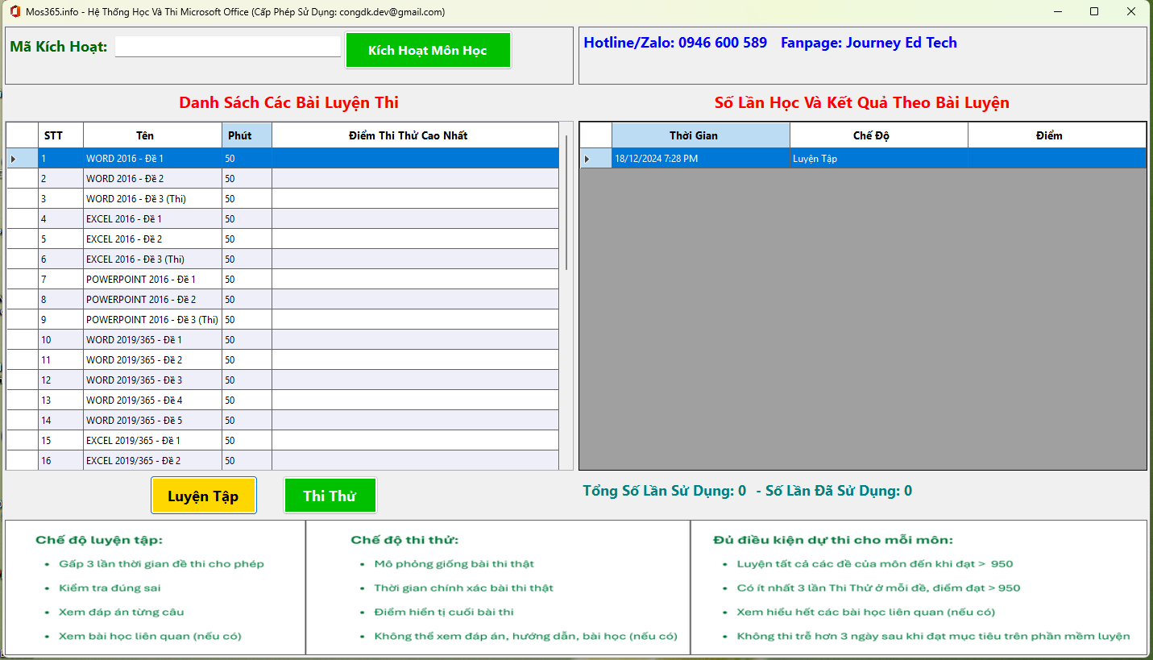Screen dimensions: 1153x660
Task: Select row EXCEL 2019/365 - Đề 2
Action: pyautogui.click(x=283, y=461)
